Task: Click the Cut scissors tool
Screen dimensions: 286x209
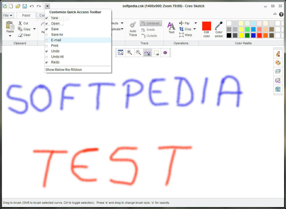Action: tap(23, 23)
